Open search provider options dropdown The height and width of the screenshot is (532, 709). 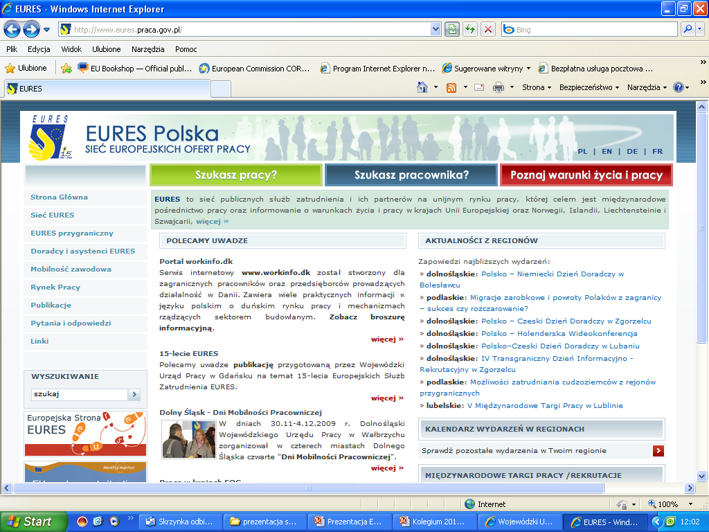[700, 30]
